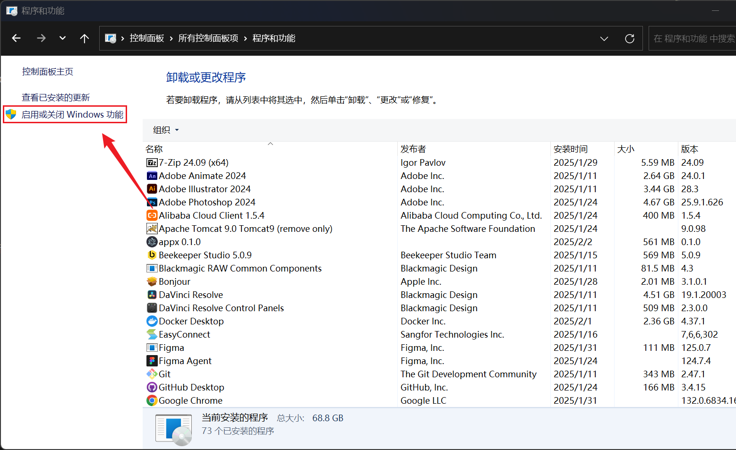736x450 pixels.
Task: Select the Adobe Animate 2024 icon
Action: tap(152, 176)
